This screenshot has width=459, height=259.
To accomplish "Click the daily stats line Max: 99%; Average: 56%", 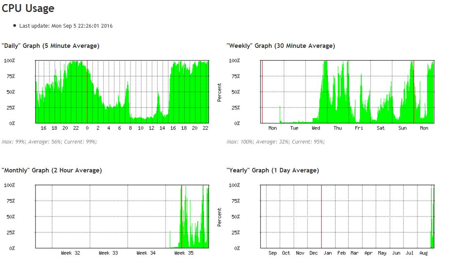I will (x=49, y=142).
